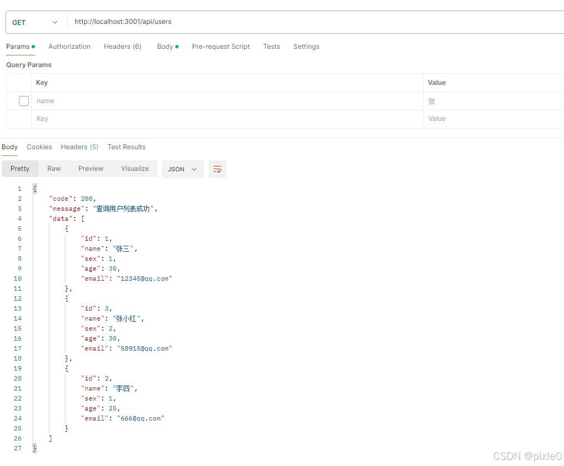Viewport: 564px width, 466px height.
Task: Switch to Raw response view
Action: coord(54,169)
